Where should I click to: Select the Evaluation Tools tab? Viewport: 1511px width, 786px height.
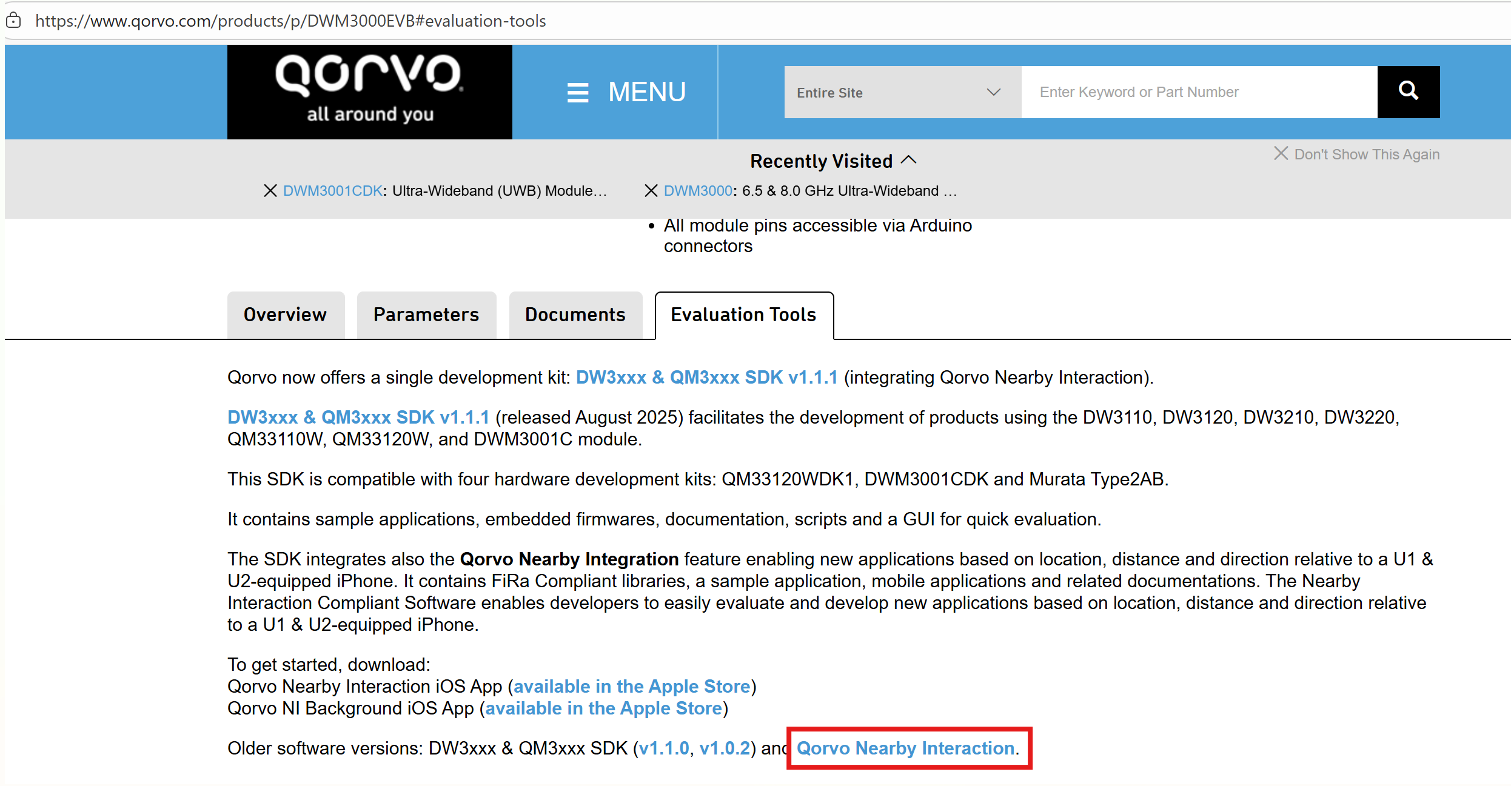[x=743, y=315]
